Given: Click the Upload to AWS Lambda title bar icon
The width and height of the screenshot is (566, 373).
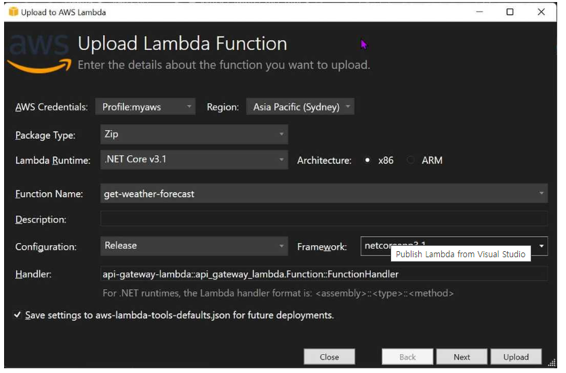Looking at the screenshot, I should click(14, 12).
